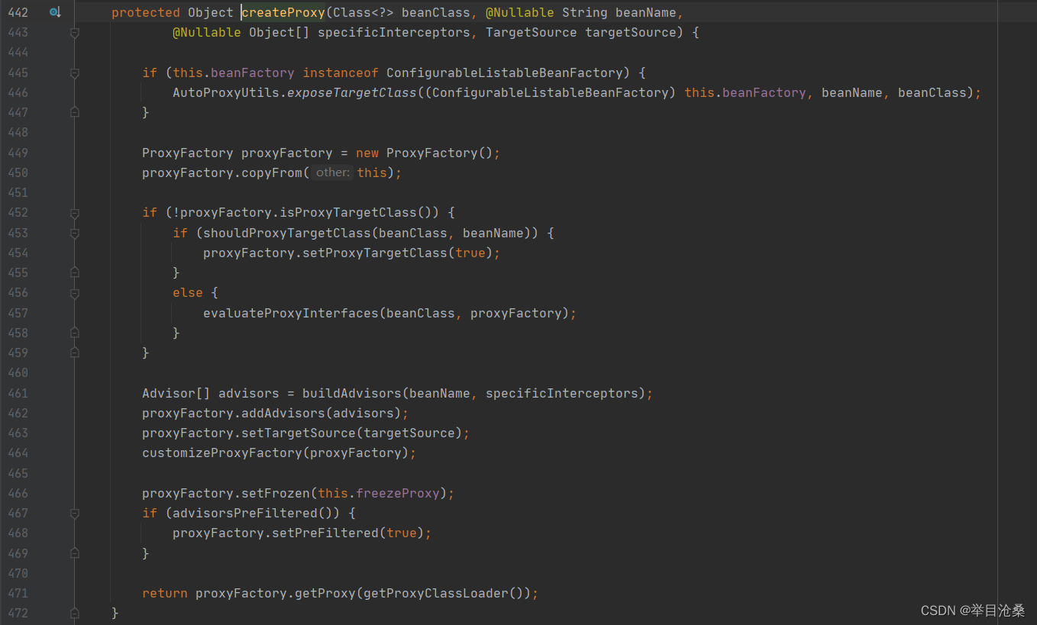Click the '@Nullable' annotation on line 442
Image resolution: width=1037 pixels, height=625 pixels.
tap(520, 12)
